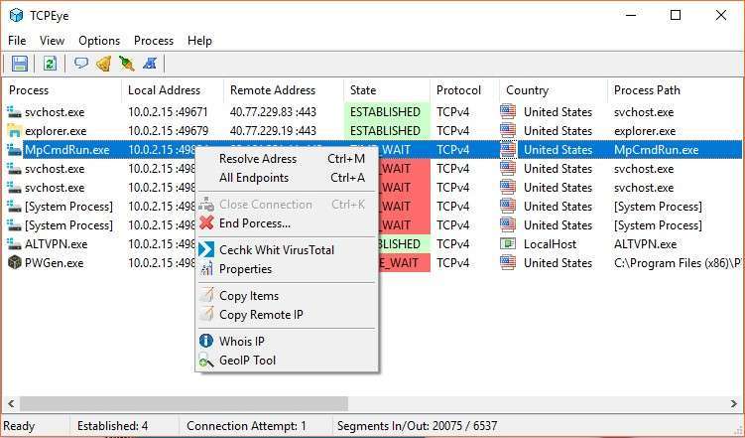Click the blue network toolbar icon
The image size is (745, 438).
[x=150, y=64]
